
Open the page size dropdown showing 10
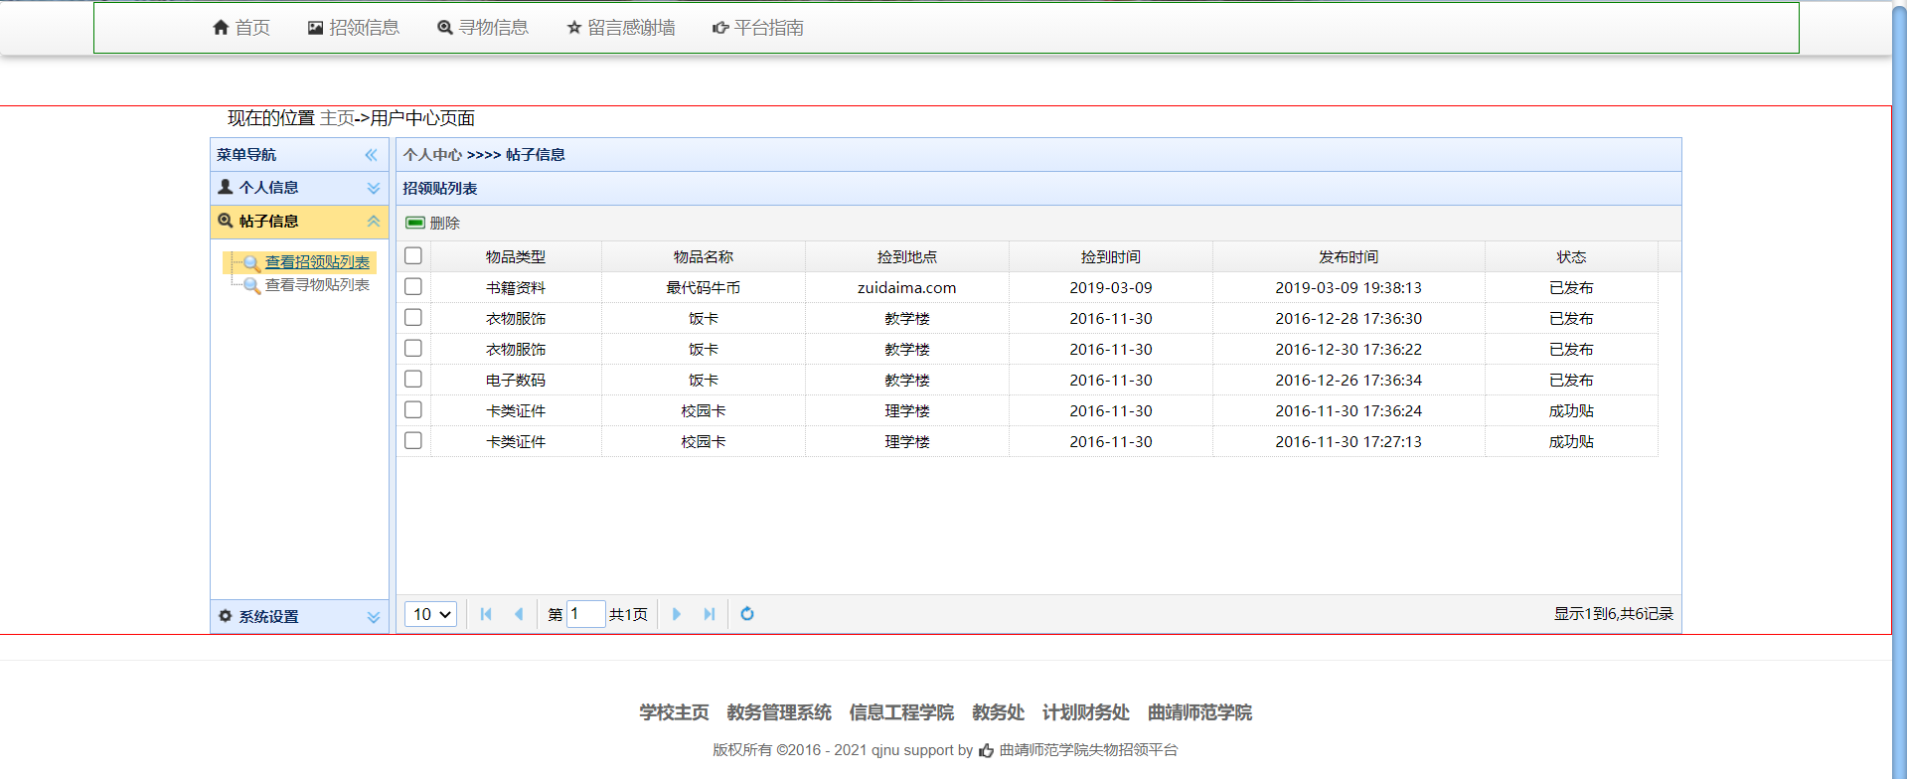pos(430,614)
